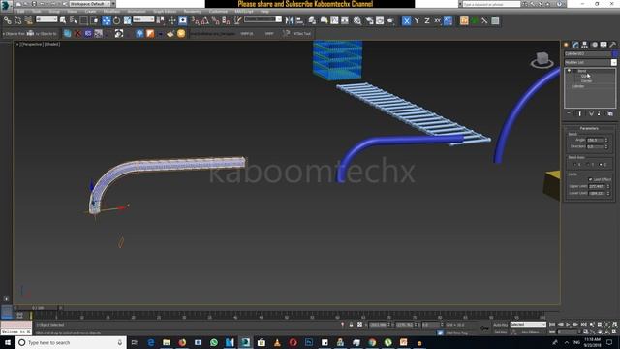Screen dimensions: 620x349
Task: Open Microsoft Edge from taskbar
Action: point(151,342)
